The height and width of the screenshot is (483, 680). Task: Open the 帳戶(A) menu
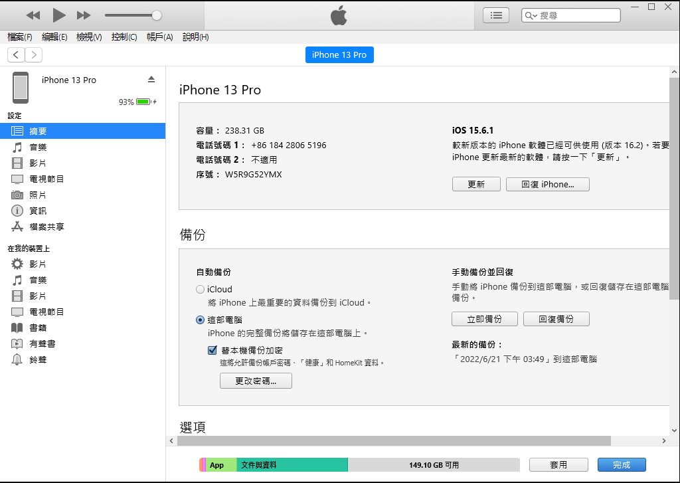point(159,37)
